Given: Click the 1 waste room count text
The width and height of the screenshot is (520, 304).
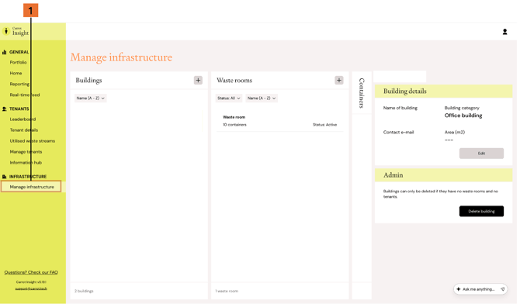Looking at the screenshot, I should click(227, 291).
